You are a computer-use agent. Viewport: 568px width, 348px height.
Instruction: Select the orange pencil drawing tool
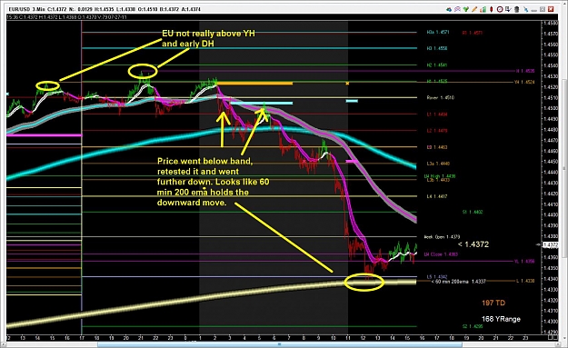(x=474, y=9)
